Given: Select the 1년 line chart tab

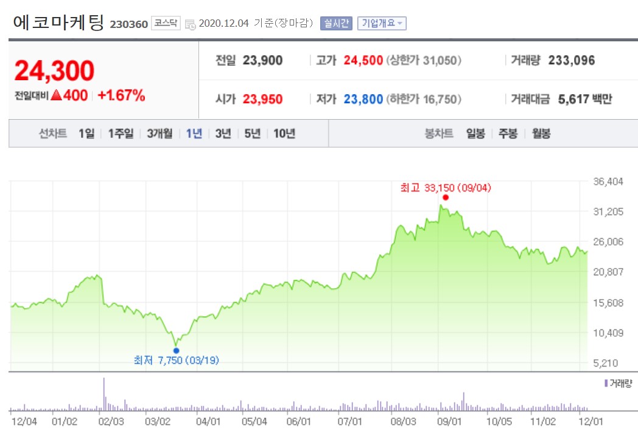Looking at the screenshot, I should (194, 133).
